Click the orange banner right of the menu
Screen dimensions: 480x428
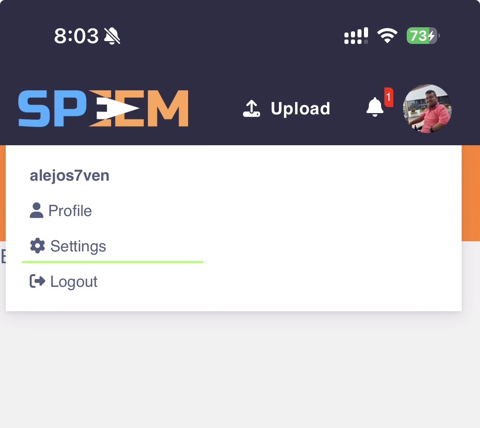click(471, 193)
